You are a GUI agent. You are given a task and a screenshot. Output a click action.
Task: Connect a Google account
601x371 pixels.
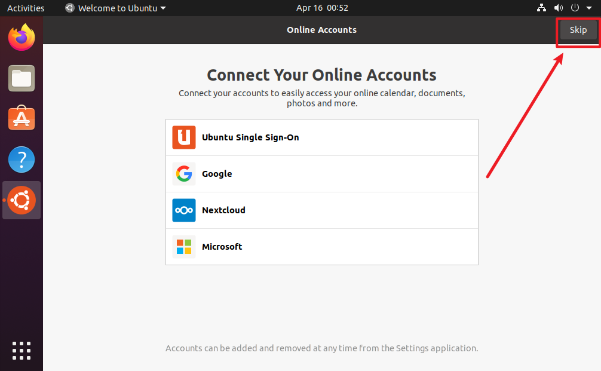coord(322,174)
